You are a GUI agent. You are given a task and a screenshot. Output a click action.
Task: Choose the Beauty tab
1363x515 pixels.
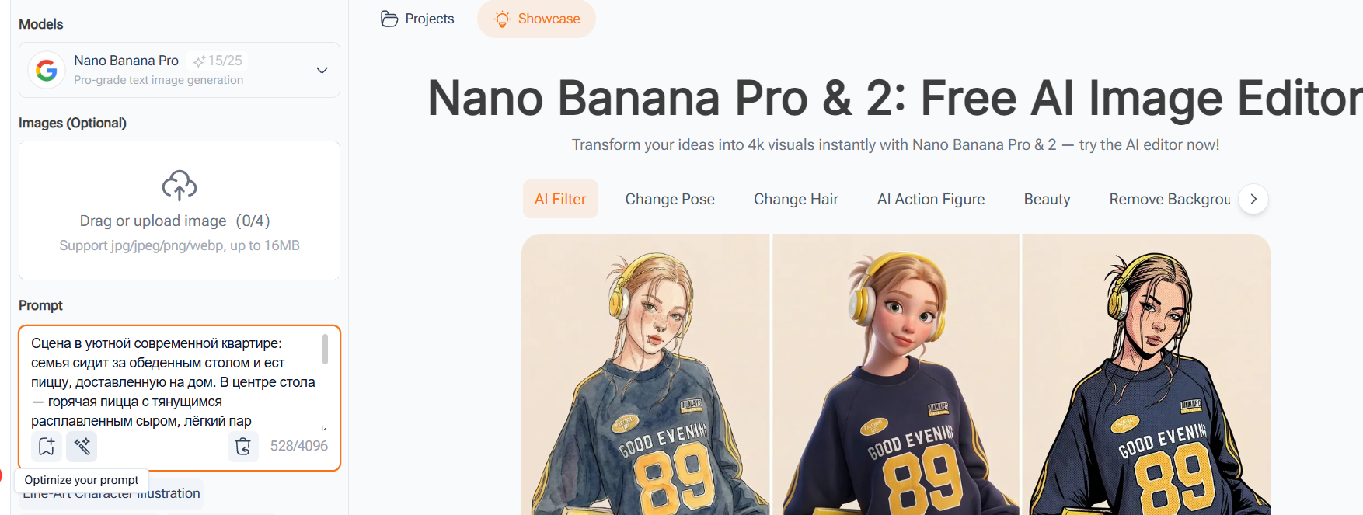(1047, 199)
